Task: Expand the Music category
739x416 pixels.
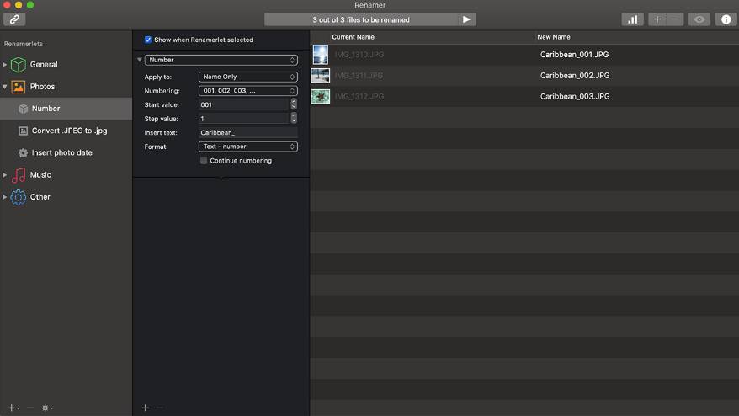Action: tap(5, 175)
